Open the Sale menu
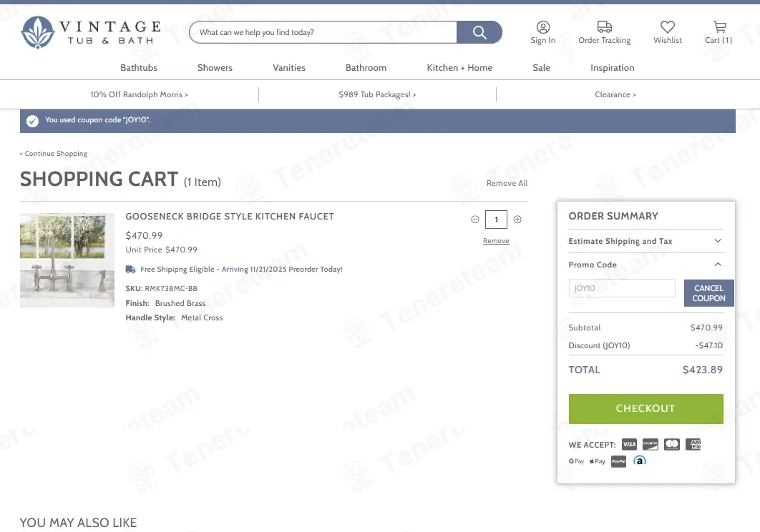The height and width of the screenshot is (532, 760). [542, 68]
